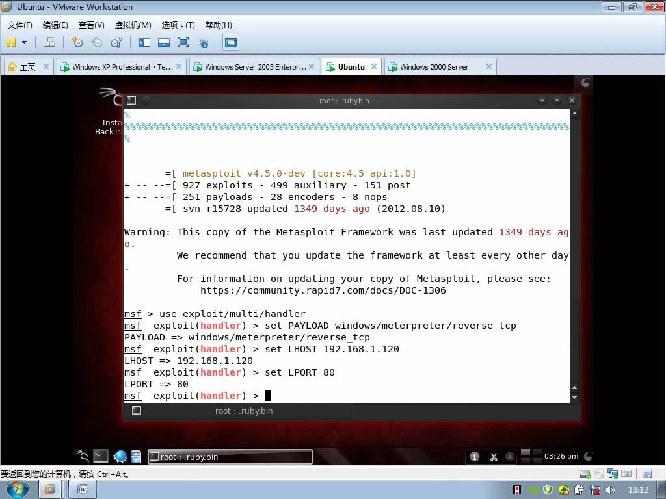Click the rapid7 DOC-1306 URL in terminal
The image size is (666, 499).
point(323,290)
